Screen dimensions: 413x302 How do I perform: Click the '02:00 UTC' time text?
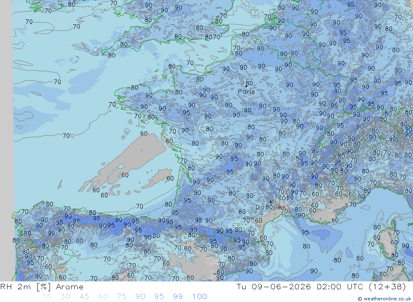click(340, 286)
